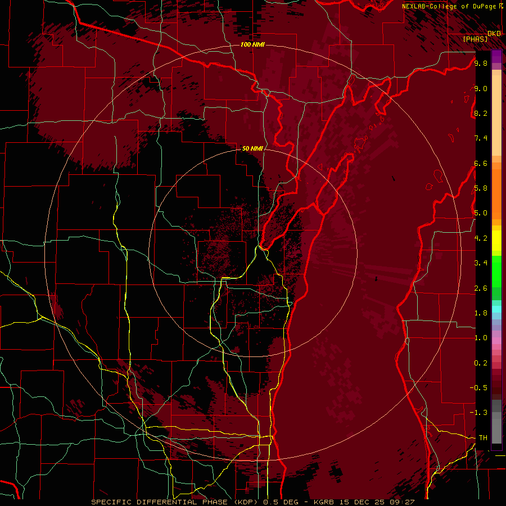The image size is (506, 506).
Task: Click the 1.8 scale value
Action: click(x=481, y=313)
